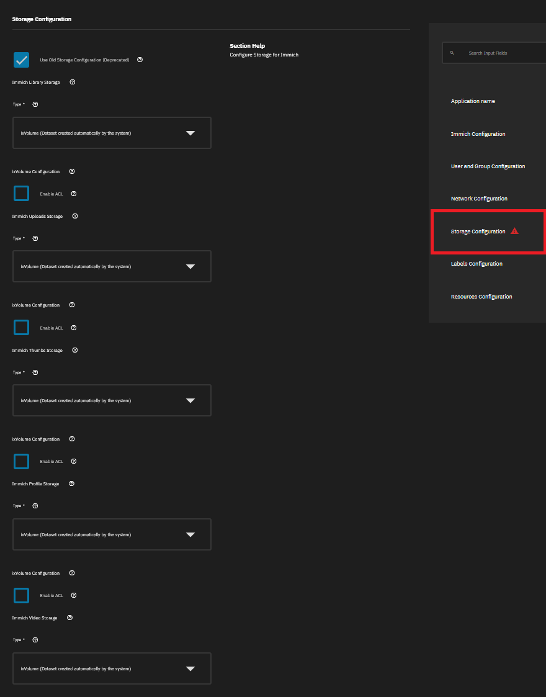Open the Immich Profile Storage Type dropdown
Screen dimensions: 546x697
coord(112,535)
